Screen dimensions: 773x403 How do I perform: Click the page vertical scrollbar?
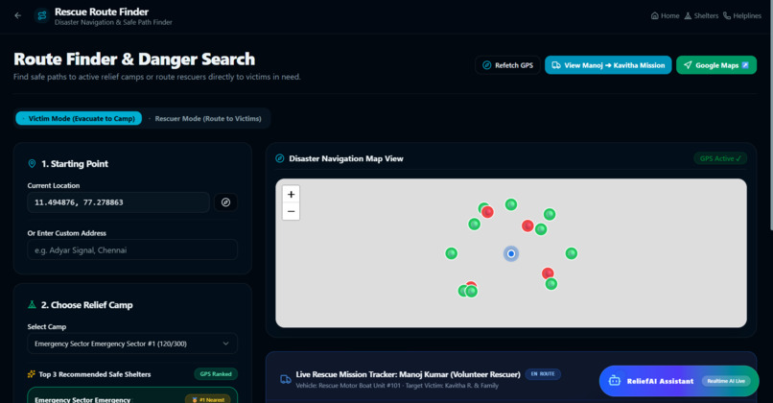[x=770, y=116]
